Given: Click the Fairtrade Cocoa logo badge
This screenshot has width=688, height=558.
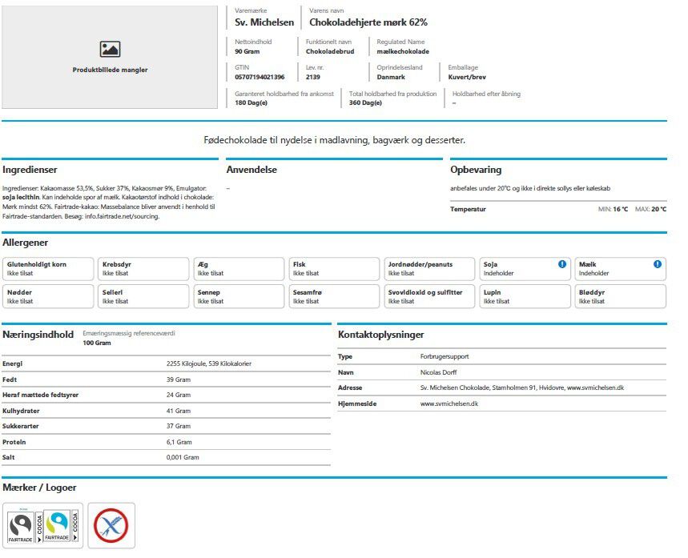Looking at the screenshot, I should pyautogui.click(x=42, y=525).
